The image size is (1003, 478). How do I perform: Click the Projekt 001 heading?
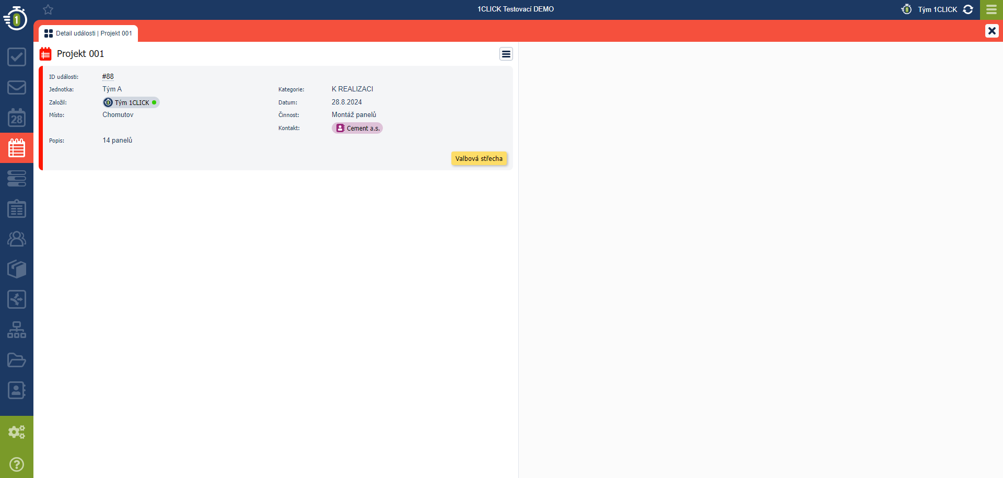point(80,54)
